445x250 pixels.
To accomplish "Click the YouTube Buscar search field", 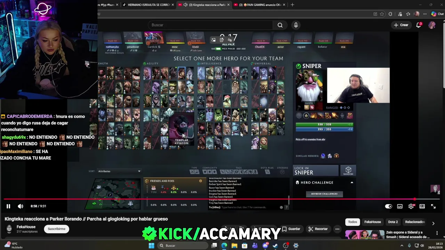I will click(x=210, y=25).
